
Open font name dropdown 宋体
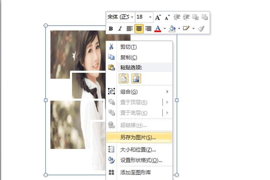[x=132, y=17]
